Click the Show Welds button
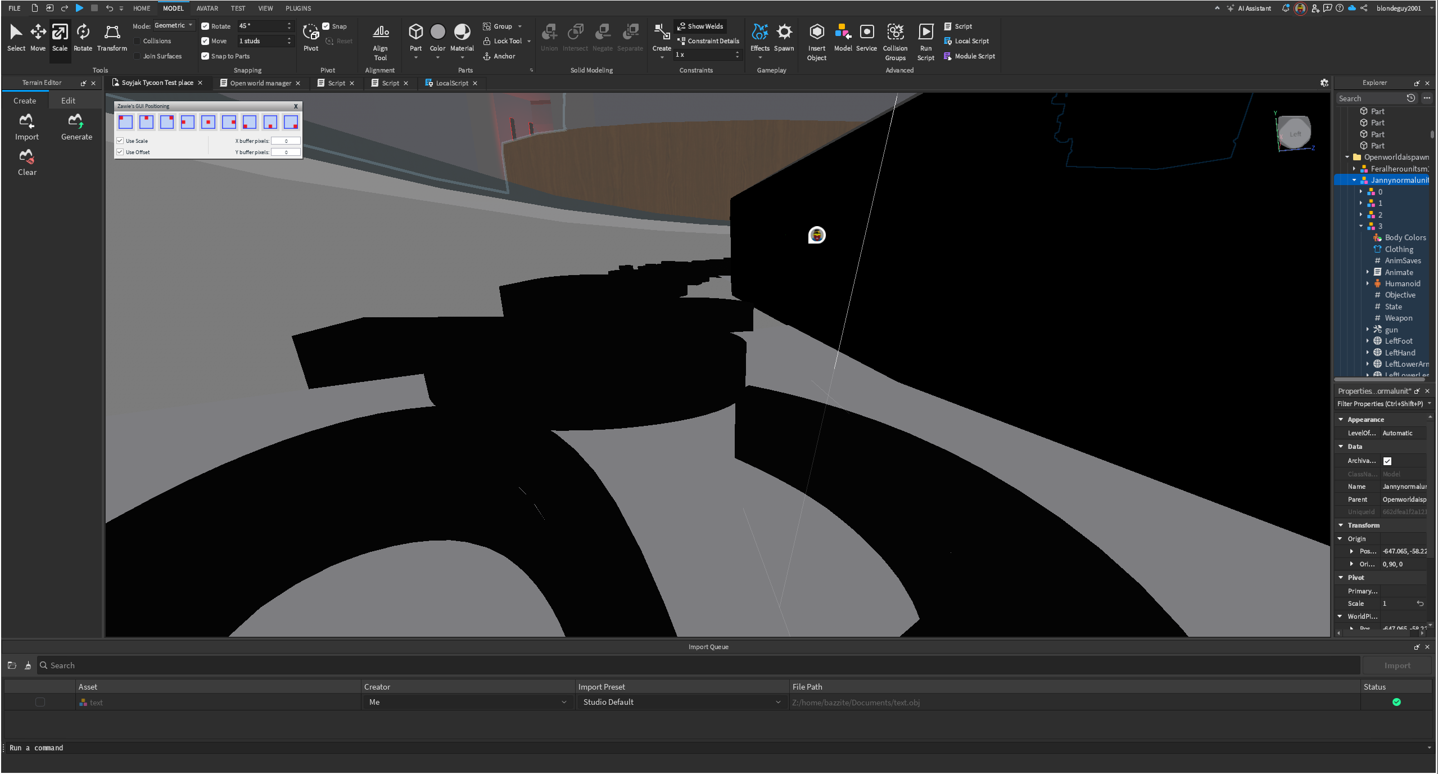The width and height of the screenshot is (1438, 774). [700, 26]
